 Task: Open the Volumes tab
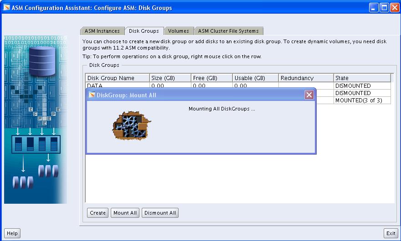[178, 31]
